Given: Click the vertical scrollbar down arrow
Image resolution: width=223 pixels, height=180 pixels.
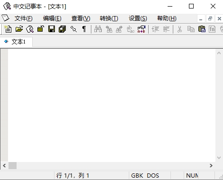Looking at the screenshot, I should [219, 158].
